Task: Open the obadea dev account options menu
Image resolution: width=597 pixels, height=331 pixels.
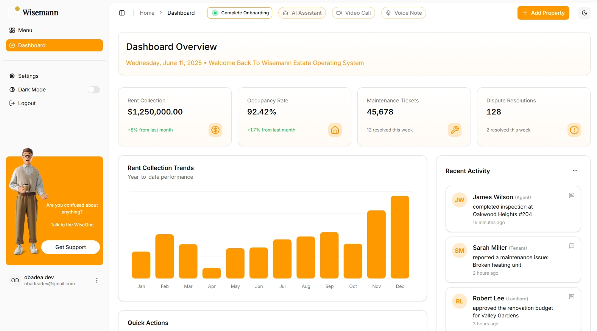Action: click(x=97, y=280)
